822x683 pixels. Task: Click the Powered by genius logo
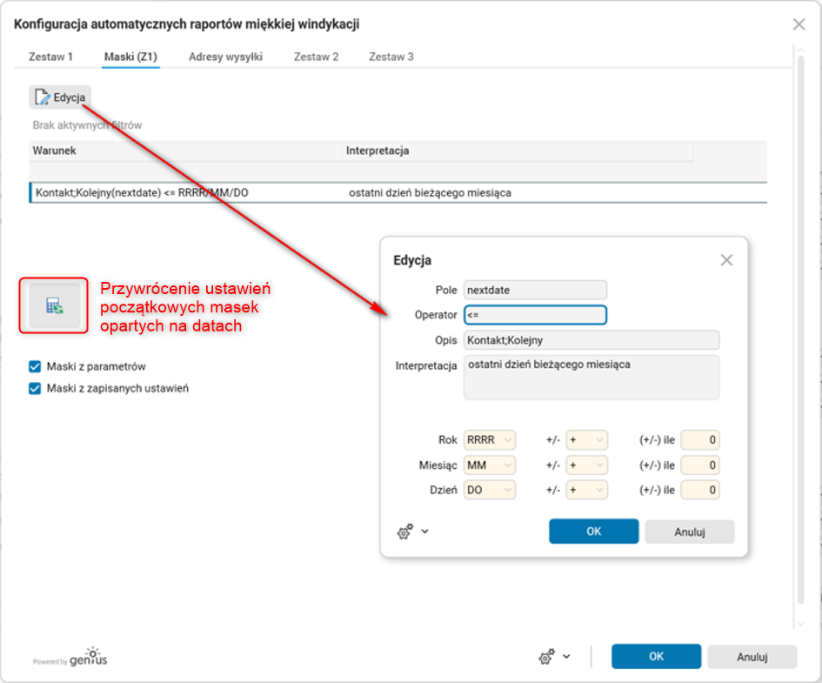point(69,658)
